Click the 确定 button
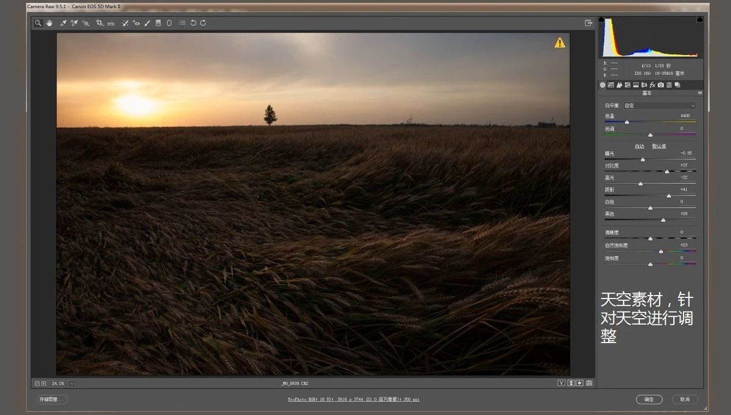Viewport: 731px width, 415px height. tap(649, 399)
